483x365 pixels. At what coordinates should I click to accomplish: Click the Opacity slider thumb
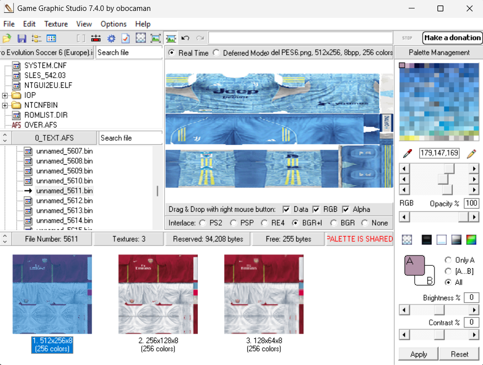463,217
